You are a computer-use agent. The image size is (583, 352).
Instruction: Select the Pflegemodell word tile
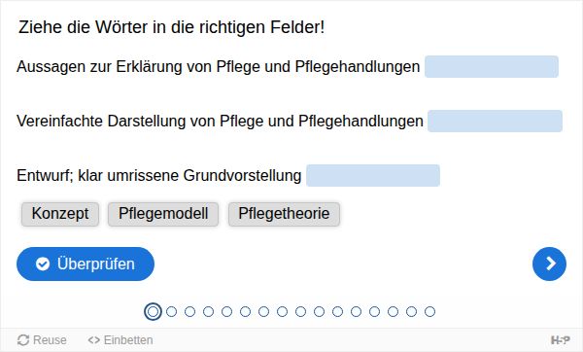click(x=163, y=214)
